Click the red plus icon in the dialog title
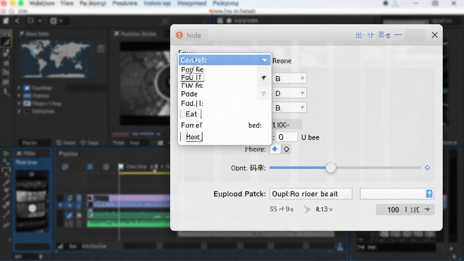The width and height of the screenshot is (464, 261). [179, 35]
